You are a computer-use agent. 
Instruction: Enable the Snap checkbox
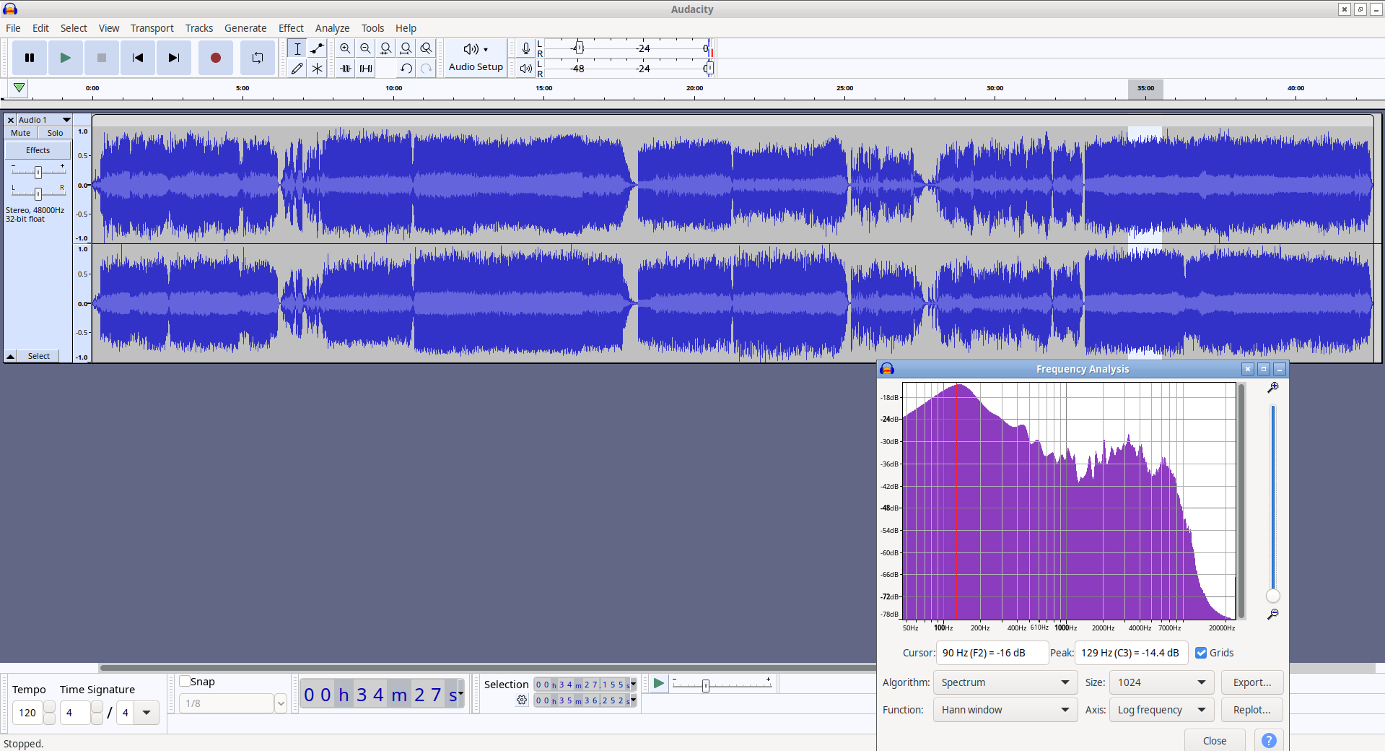[x=185, y=681]
